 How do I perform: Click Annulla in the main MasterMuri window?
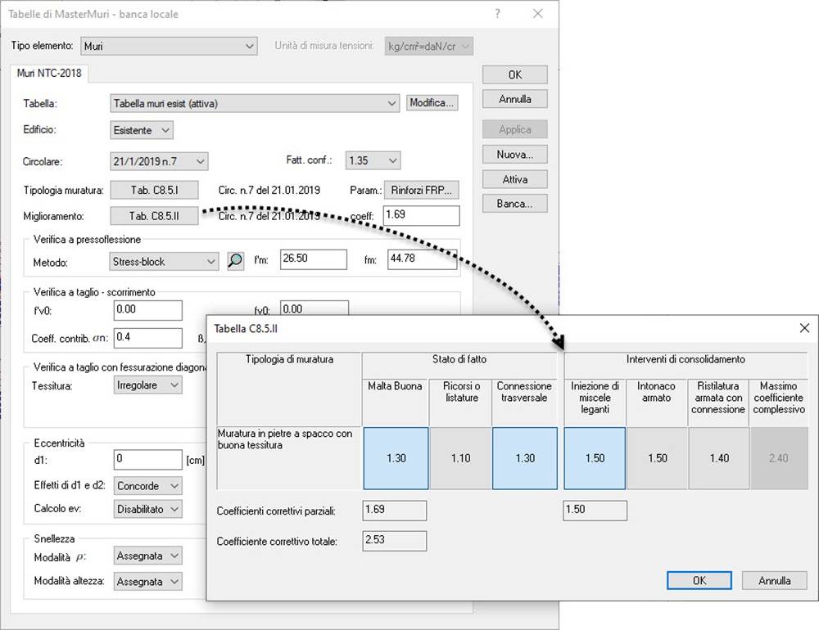514,99
